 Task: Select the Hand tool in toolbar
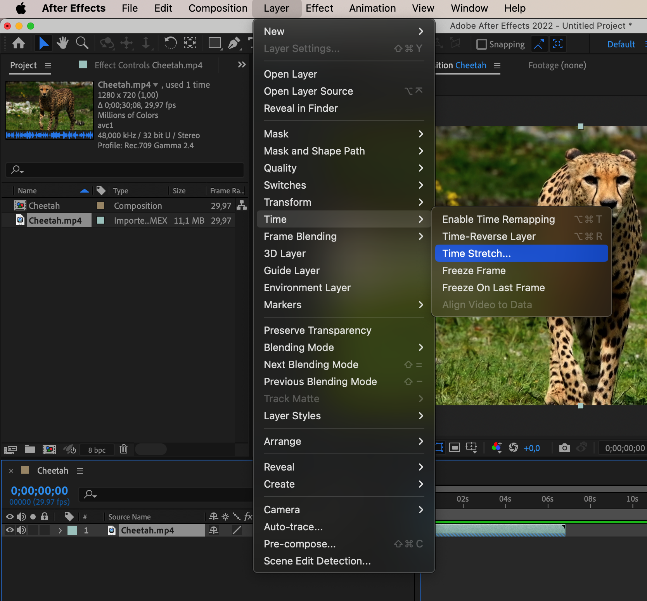click(62, 43)
